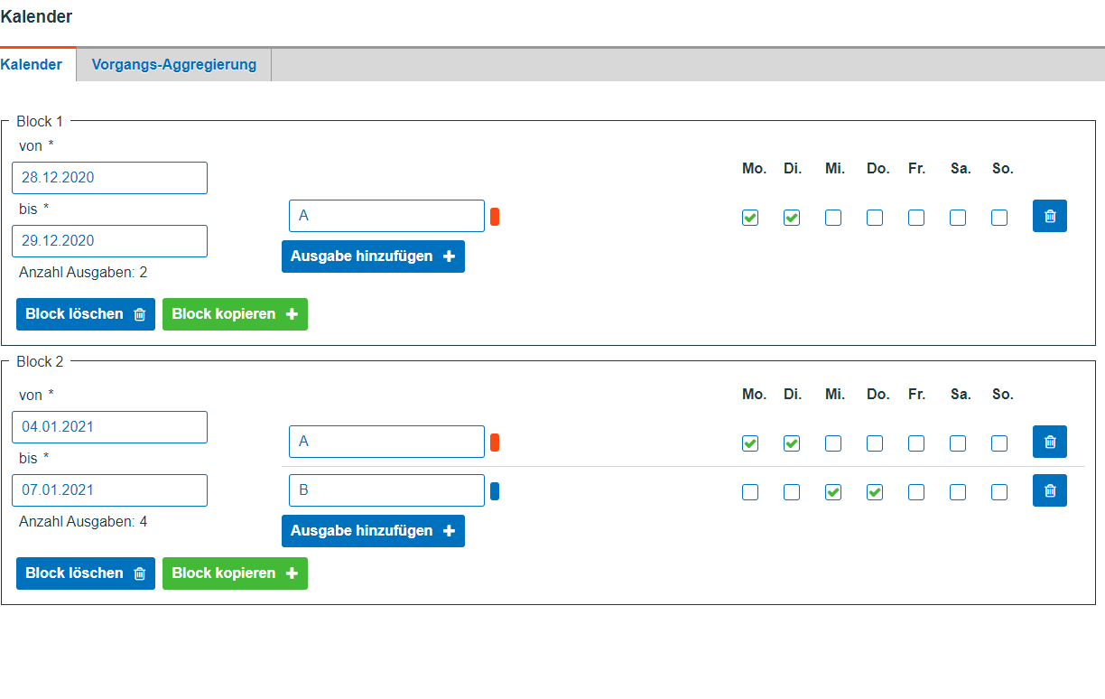This screenshot has width=1105, height=699.
Task: Check Fr. in Block 2 row B
Action: pyautogui.click(x=916, y=492)
